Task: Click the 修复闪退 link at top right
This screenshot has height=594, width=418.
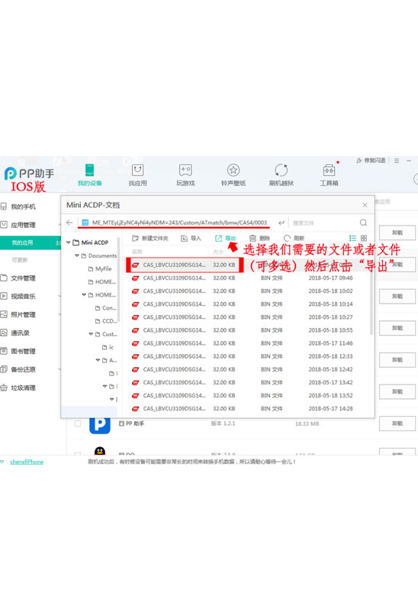Action: pos(371,161)
